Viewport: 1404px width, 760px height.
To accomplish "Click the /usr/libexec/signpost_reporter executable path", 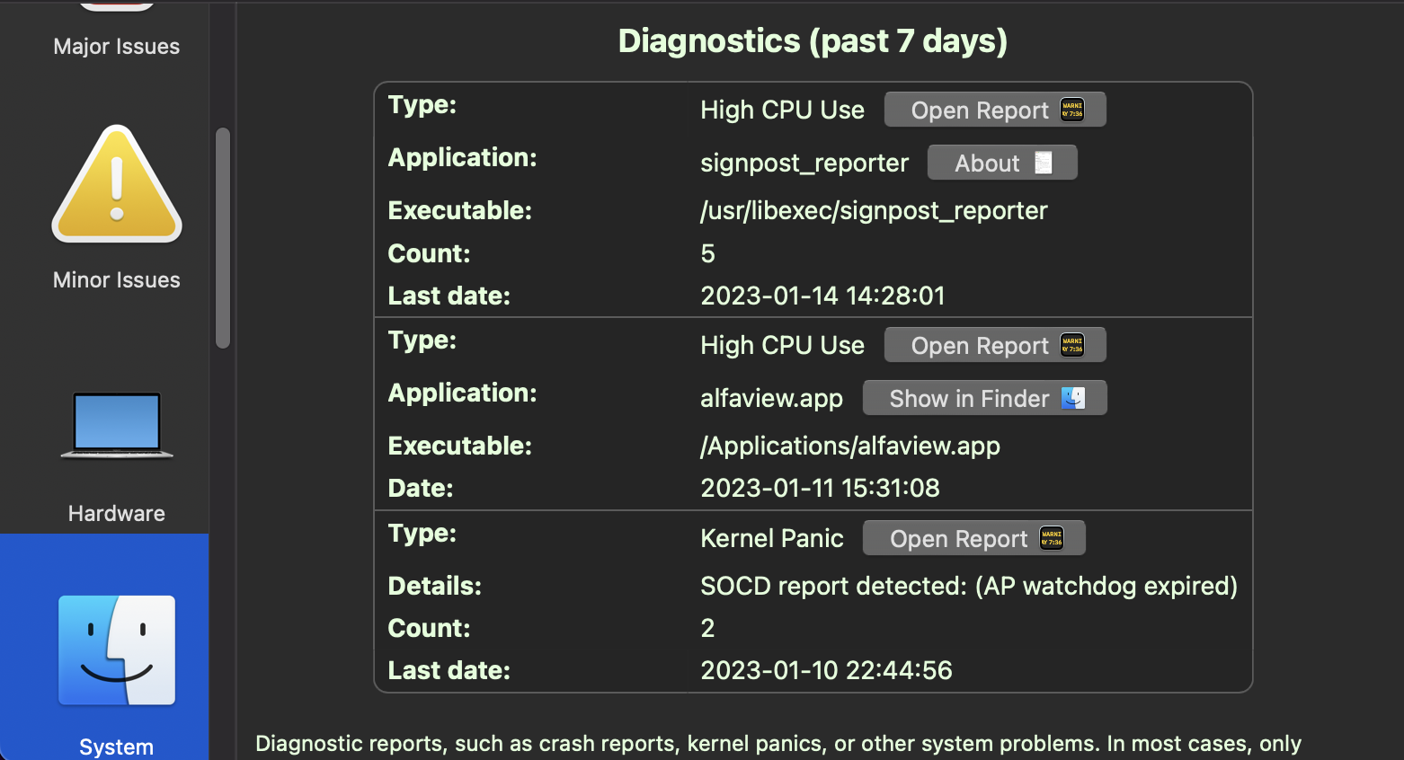I will (874, 210).
